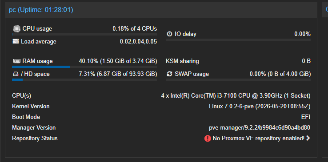
Task: Click the CPU usage progress bar
Action: tap(84, 34)
